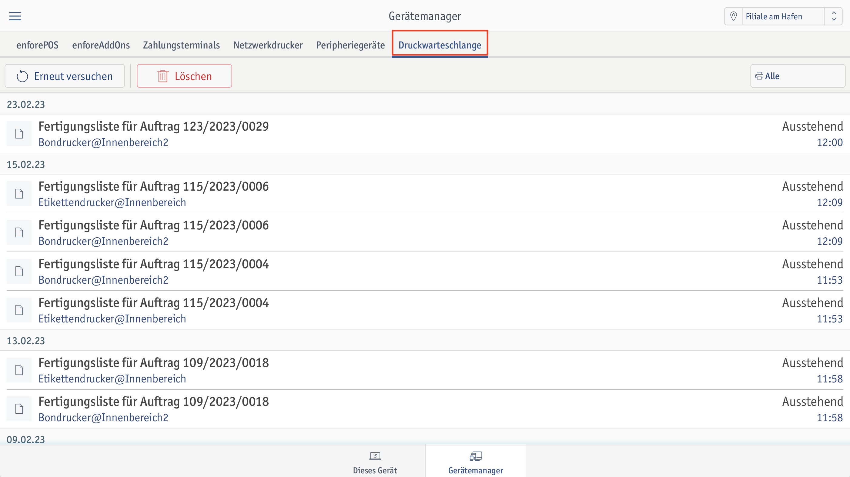The width and height of the screenshot is (850, 477).
Task: Select the Druckwarteschlange tab
Action: tap(440, 45)
